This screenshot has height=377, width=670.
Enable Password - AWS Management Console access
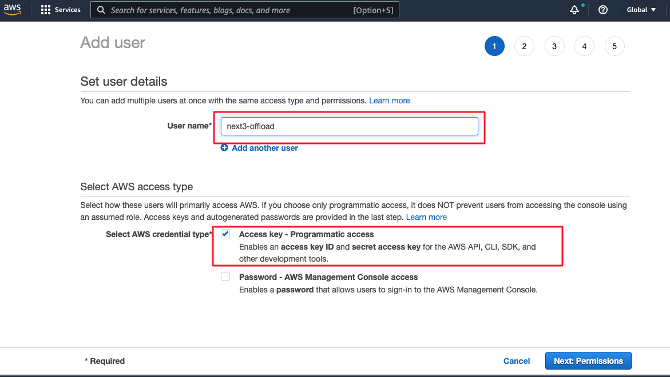pyautogui.click(x=225, y=276)
